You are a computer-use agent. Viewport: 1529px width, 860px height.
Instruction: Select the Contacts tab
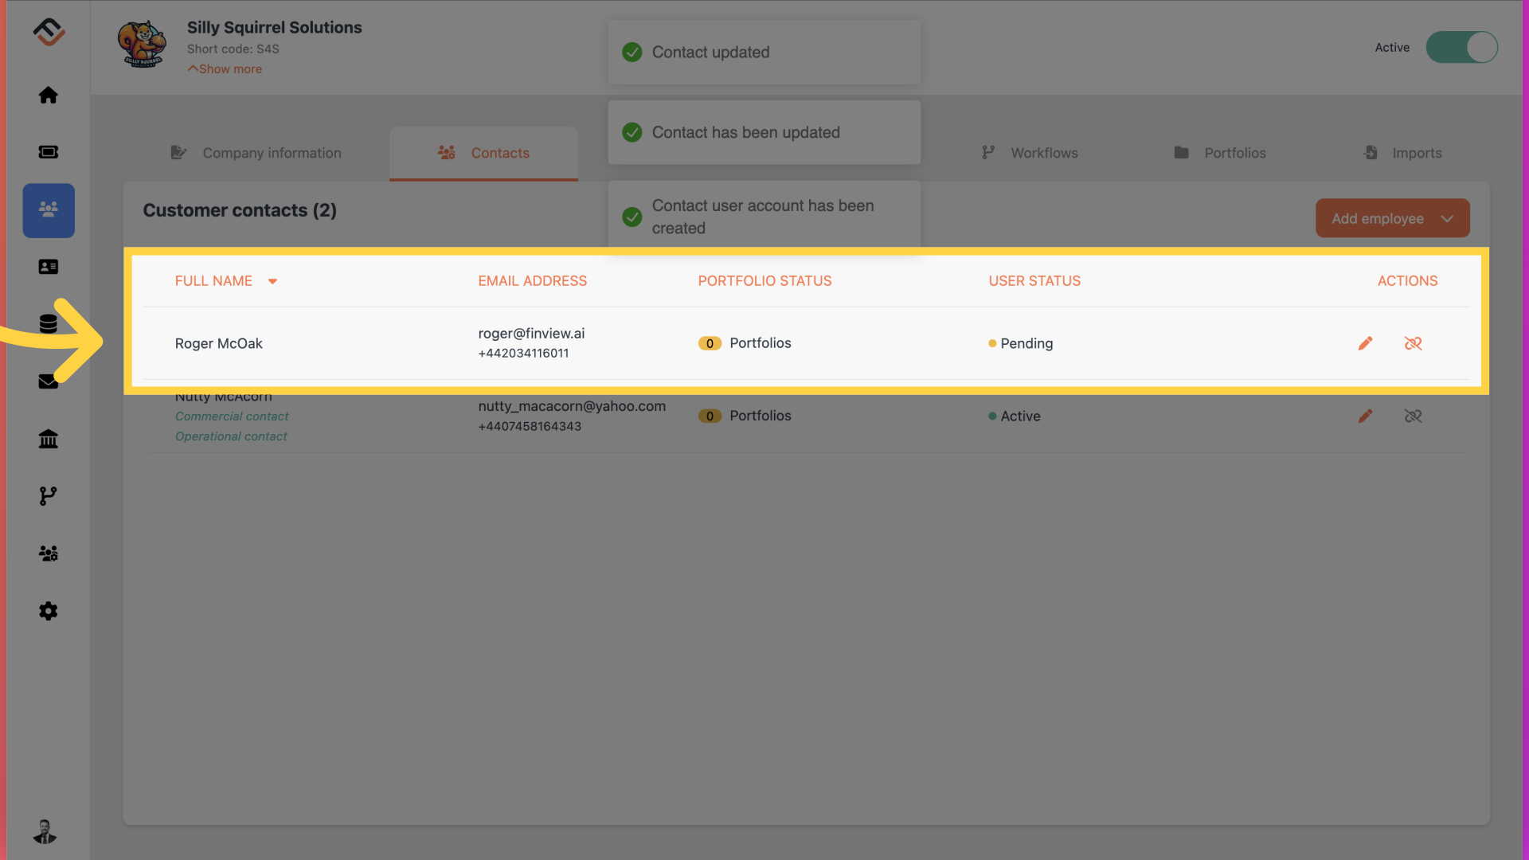(483, 153)
